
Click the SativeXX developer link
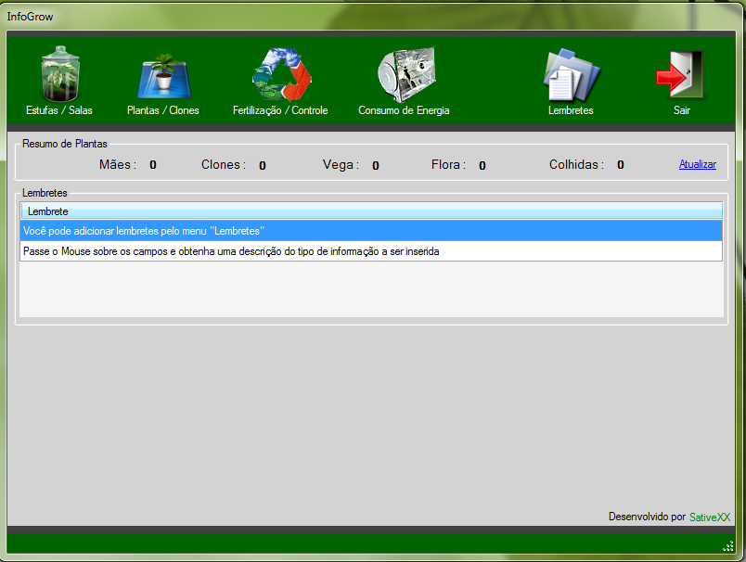[x=710, y=517]
